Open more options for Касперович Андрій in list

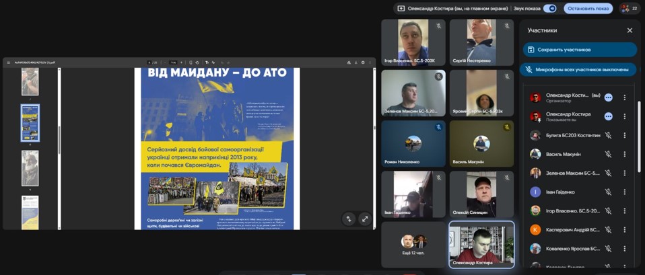point(624,229)
